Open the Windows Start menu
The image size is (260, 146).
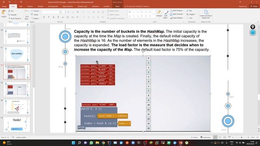point(74,143)
